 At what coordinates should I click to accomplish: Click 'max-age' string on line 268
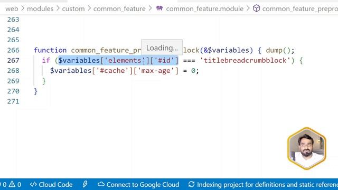click(x=156, y=71)
